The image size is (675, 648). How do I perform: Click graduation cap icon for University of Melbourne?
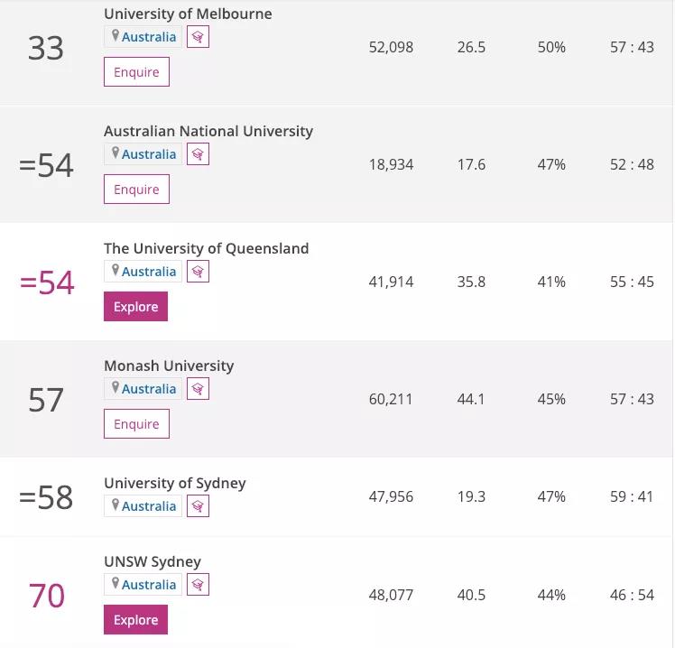coord(198,37)
